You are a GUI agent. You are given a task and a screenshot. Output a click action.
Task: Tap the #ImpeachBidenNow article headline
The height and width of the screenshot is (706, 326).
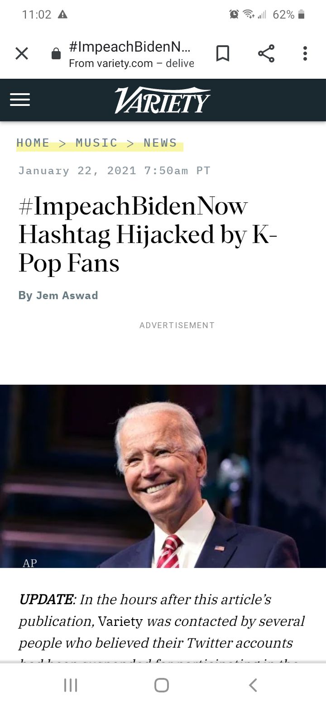tap(148, 235)
